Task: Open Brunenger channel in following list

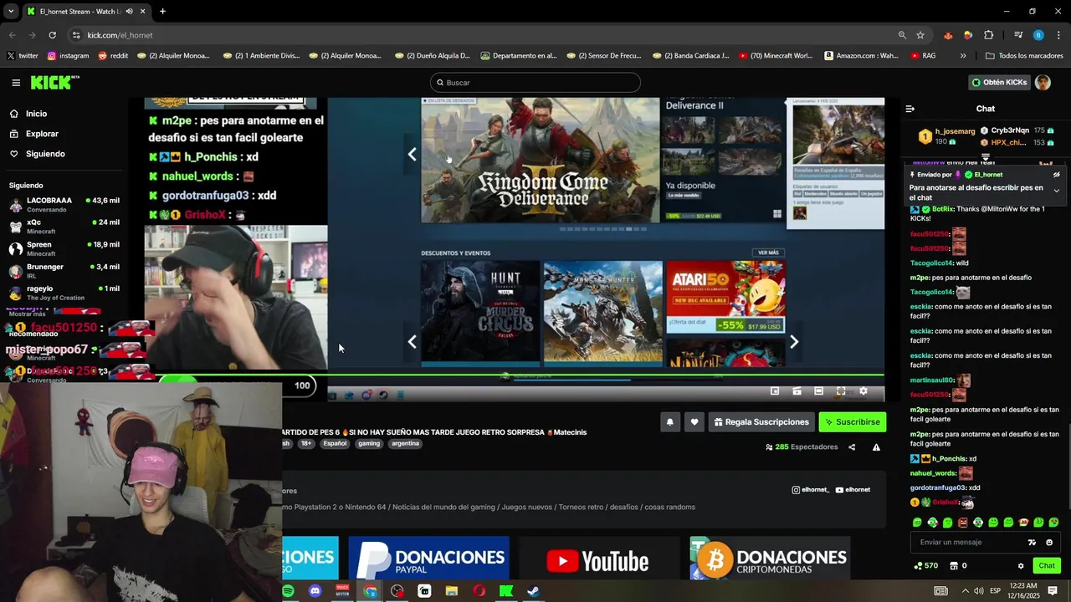Action: tap(64, 271)
